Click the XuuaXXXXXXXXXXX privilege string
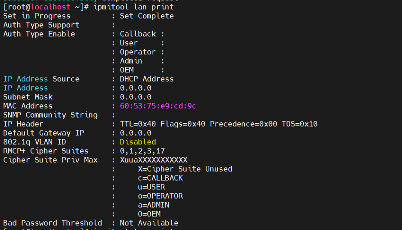The width and height of the screenshot is (402, 230). [x=154, y=160]
